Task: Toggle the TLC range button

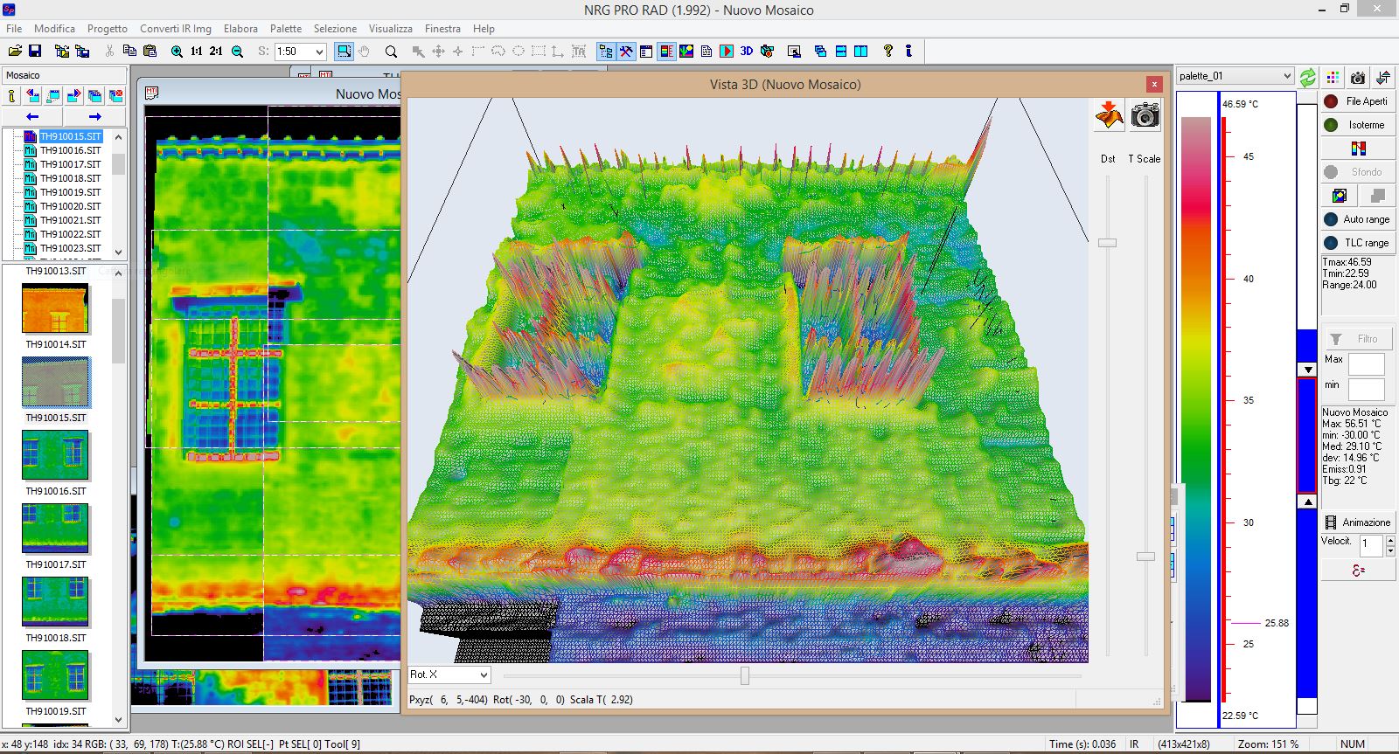Action: [x=1358, y=243]
